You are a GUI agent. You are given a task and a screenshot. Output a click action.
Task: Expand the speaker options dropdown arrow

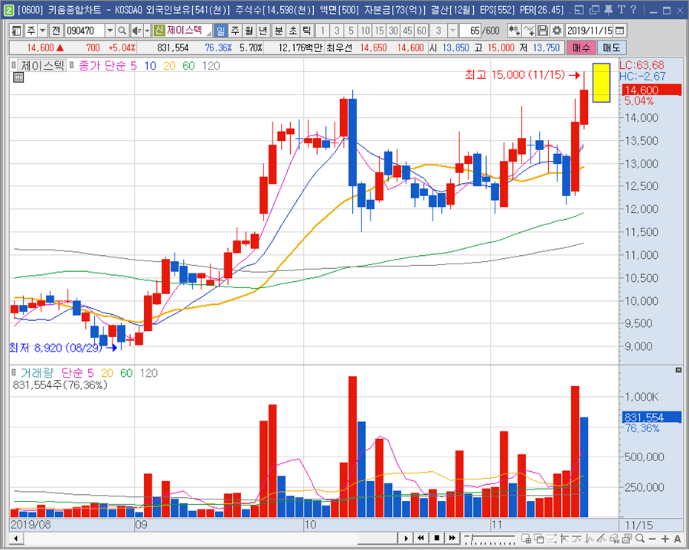pyautogui.click(x=147, y=31)
